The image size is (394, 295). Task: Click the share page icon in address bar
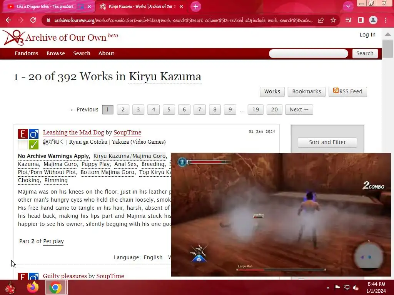coord(321,20)
